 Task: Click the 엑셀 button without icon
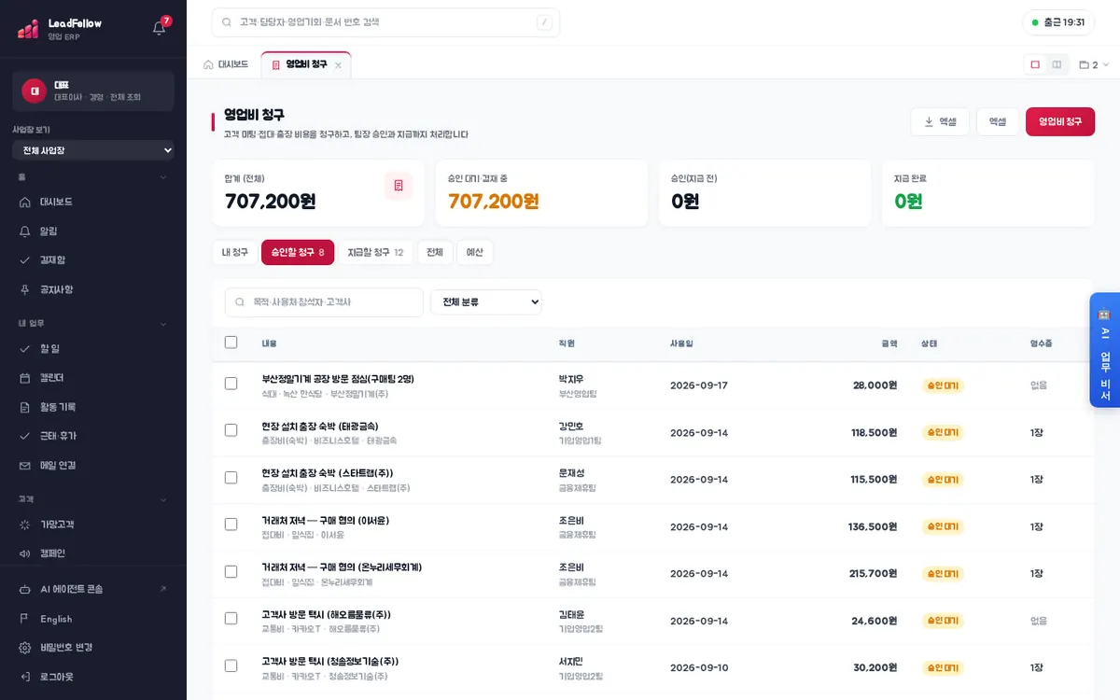click(x=998, y=121)
